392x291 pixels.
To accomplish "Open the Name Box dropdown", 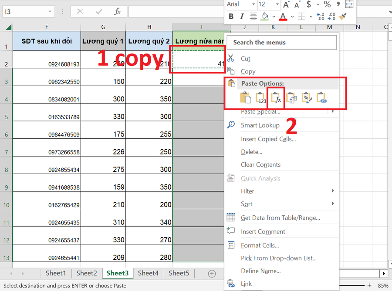I will click(x=50, y=11).
